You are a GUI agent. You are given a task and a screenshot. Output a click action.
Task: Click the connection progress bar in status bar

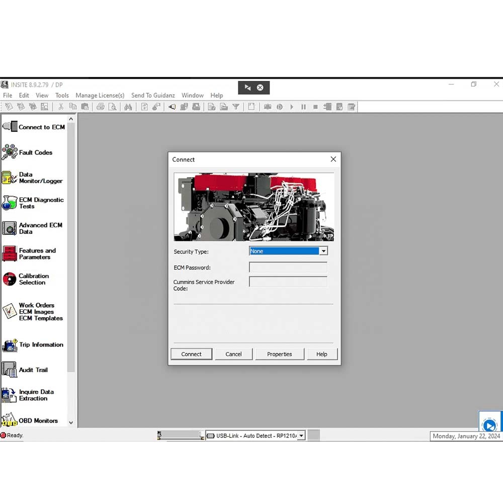pyautogui.click(x=181, y=435)
